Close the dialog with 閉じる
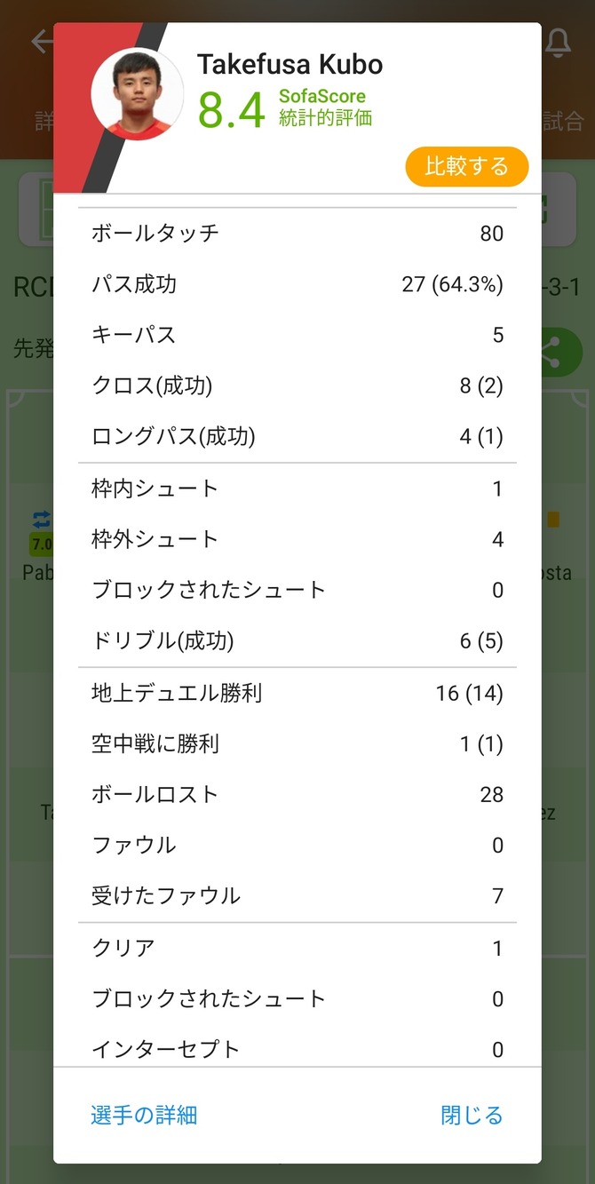Viewport: 595px width, 1184px height. [472, 1115]
